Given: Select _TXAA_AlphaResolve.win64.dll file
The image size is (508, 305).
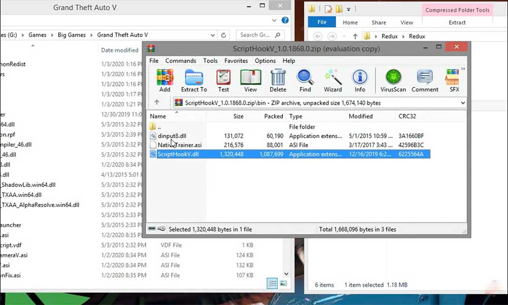Looking at the screenshot, I should [40, 205].
